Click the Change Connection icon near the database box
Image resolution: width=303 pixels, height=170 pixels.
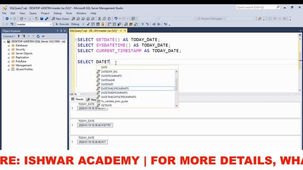pos(12,24)
